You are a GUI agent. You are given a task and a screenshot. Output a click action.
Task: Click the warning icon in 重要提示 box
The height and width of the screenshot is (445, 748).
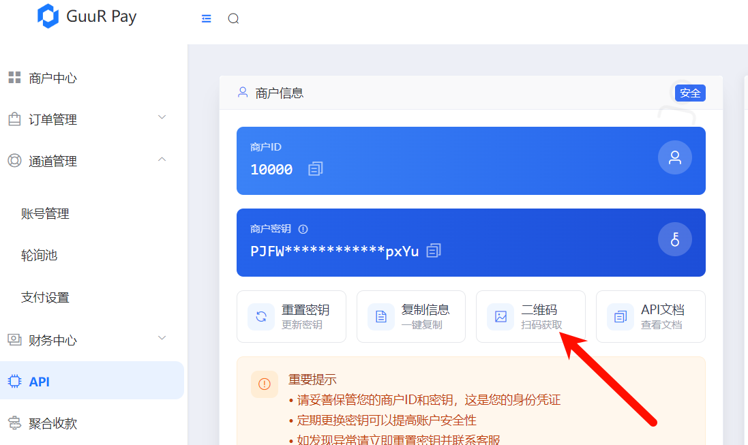[265, 384]
